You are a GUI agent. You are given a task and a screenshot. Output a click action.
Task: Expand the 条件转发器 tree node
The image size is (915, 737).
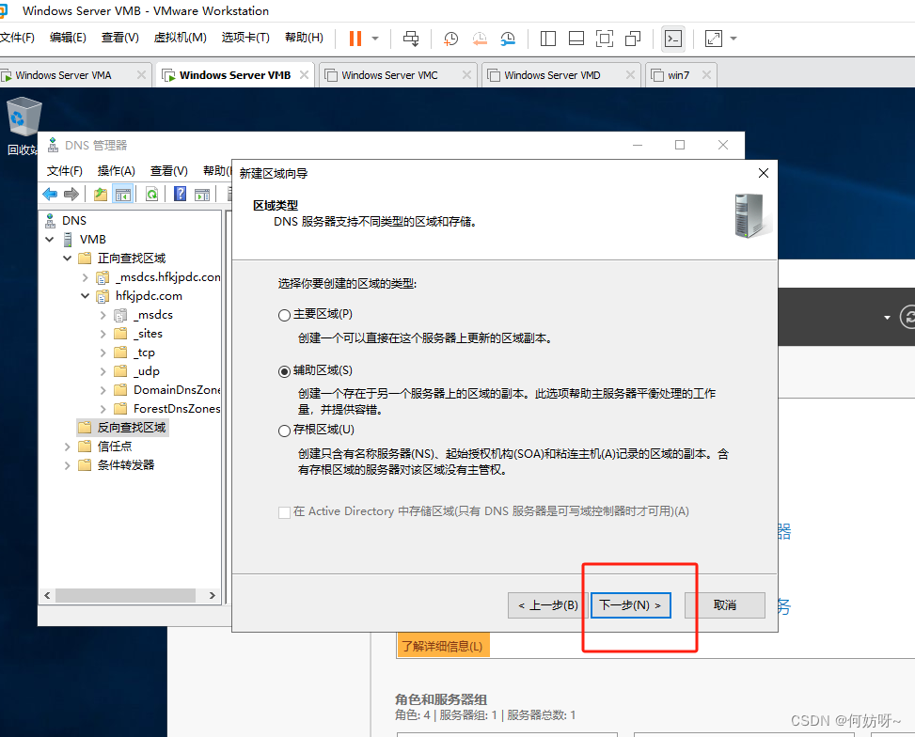tap(68, 465)
